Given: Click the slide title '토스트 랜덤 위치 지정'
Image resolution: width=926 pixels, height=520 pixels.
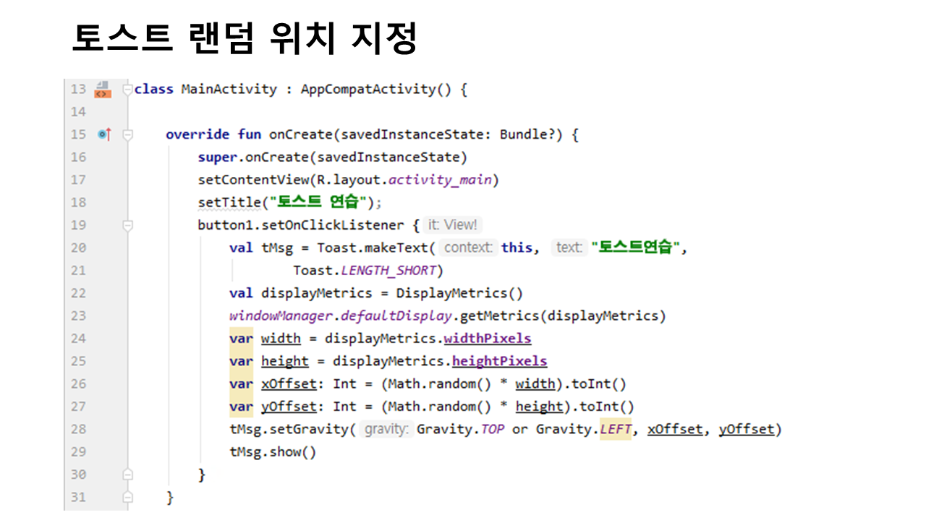Looking at the screenshot, I should pyautogui.click(x=245, y=39).
